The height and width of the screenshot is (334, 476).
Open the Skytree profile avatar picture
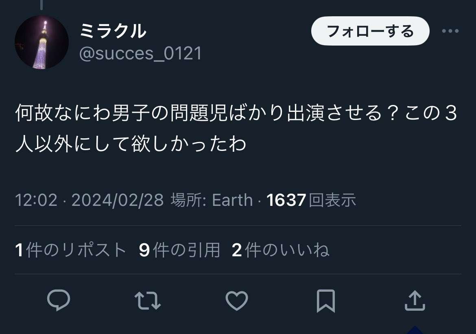tap(41, 42)
